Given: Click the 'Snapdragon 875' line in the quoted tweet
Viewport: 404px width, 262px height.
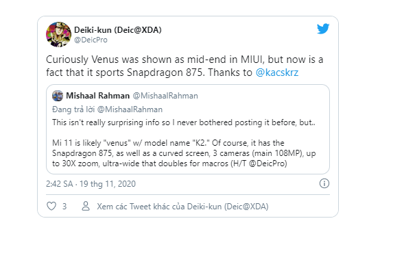Looking at the screenshot, I should click(x=184, y=153).
